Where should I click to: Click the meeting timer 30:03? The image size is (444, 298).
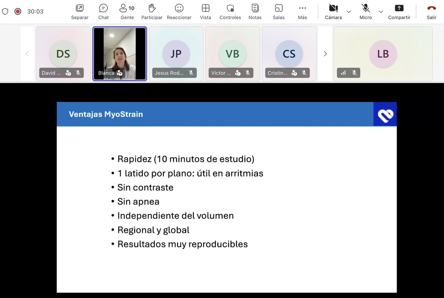click(35, 11)
